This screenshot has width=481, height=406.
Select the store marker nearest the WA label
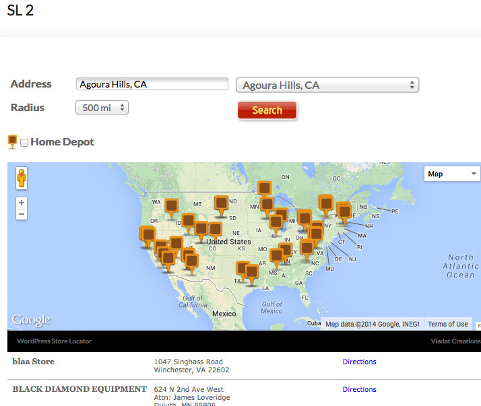[171, 205]
